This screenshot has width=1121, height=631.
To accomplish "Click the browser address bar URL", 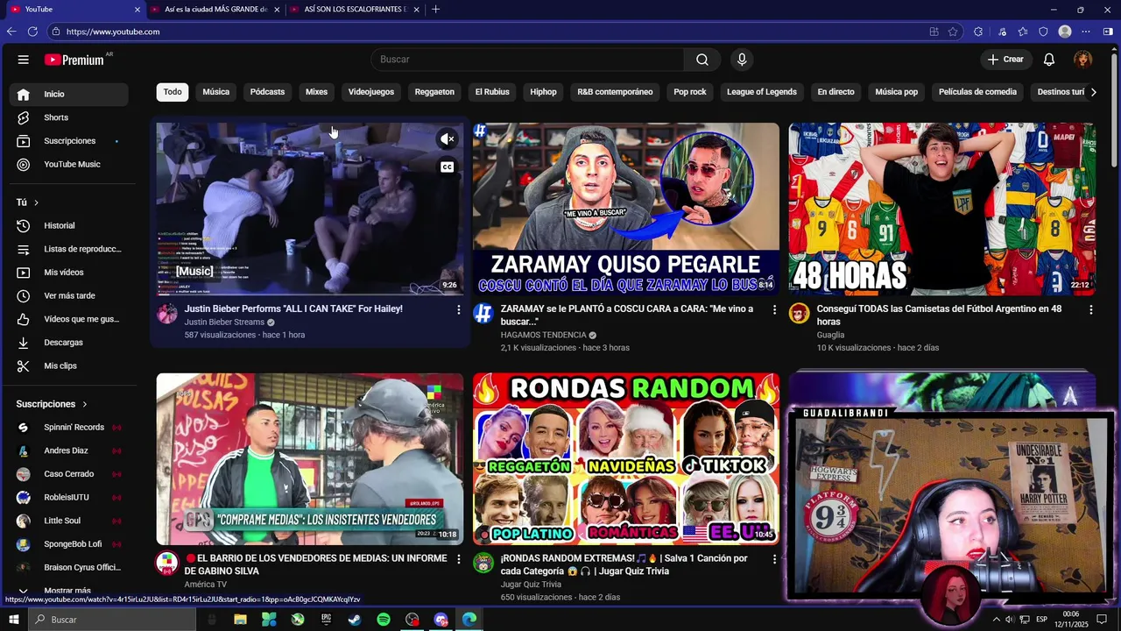I will click(113, 32).
